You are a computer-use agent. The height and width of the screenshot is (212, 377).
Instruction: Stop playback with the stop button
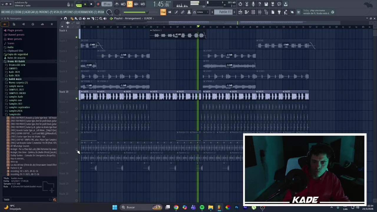(91, 4)
